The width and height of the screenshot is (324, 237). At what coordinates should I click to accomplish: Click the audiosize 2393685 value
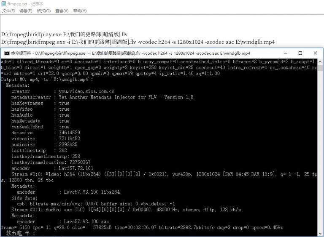[68, 144]
